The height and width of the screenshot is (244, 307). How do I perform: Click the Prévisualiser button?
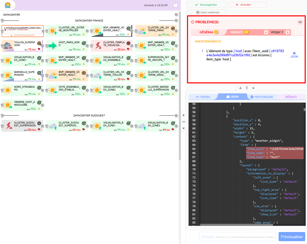click(292, 237)
